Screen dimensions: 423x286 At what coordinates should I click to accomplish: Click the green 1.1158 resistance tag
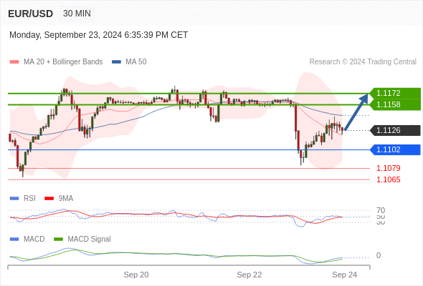[395, 104]
